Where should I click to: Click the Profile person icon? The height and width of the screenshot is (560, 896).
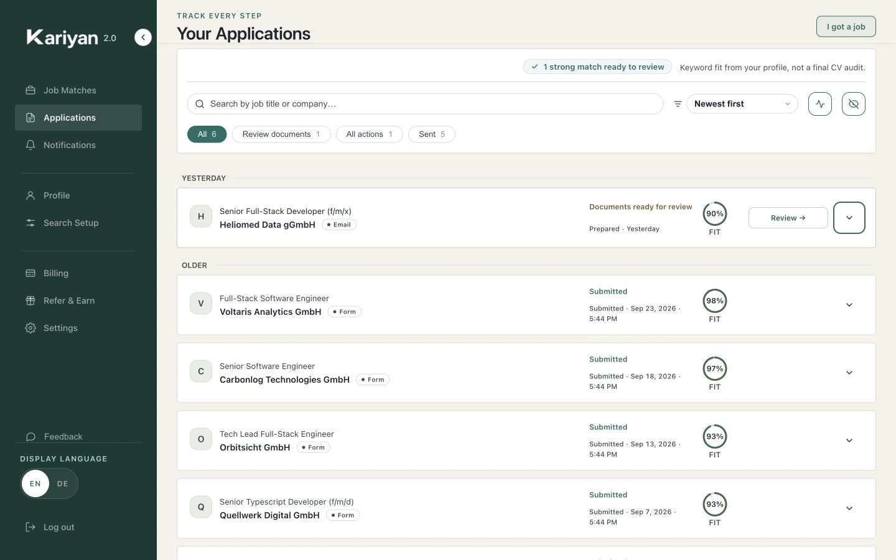coord(30,195)
